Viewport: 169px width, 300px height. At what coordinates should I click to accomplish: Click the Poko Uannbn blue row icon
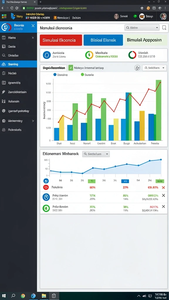point(46,197)
